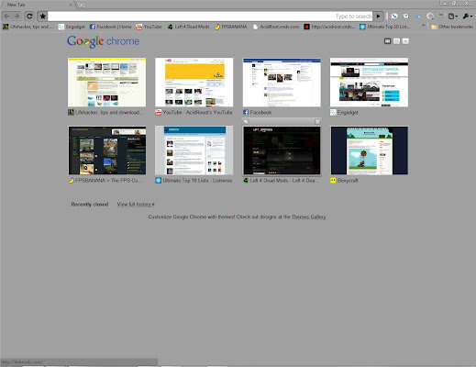
Task: Open the Lifehacker page thumbnail
Action: (x=107, y=83)
